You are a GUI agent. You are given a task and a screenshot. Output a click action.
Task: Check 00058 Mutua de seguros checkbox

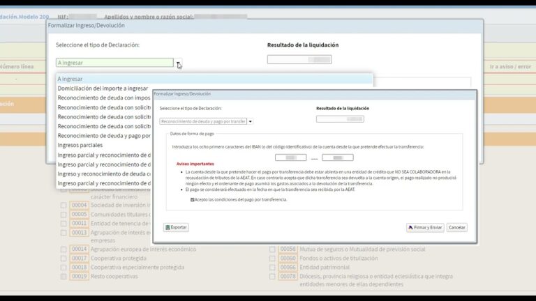(272, 249)
